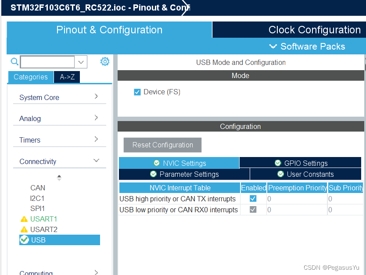Open the NVIC Settings tab
Screen dimensions: 366x275
[x=179, y=163]
